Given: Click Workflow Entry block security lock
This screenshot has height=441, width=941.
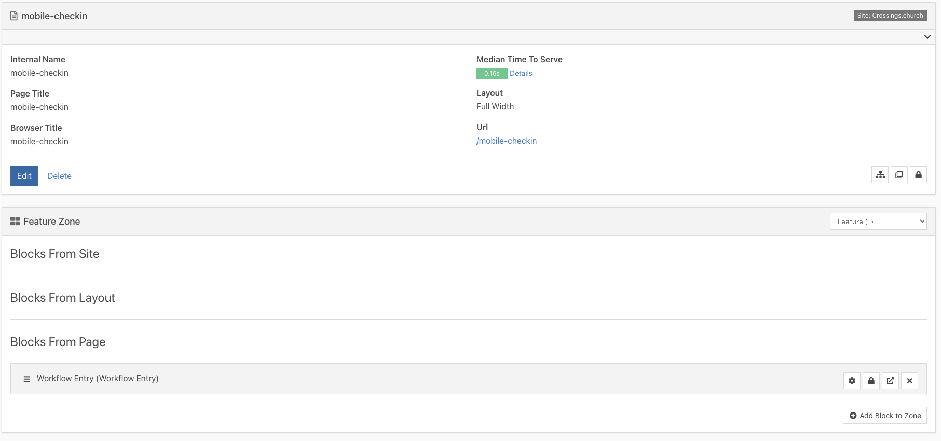Looking at the screenshot, I should (871, 381).
